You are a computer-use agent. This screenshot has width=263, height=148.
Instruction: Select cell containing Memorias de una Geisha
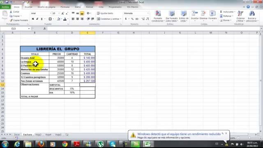35,69
